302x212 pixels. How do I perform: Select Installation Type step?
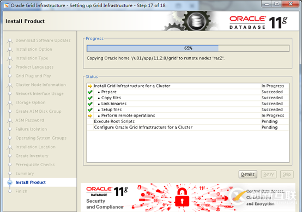tap(32, 58)
